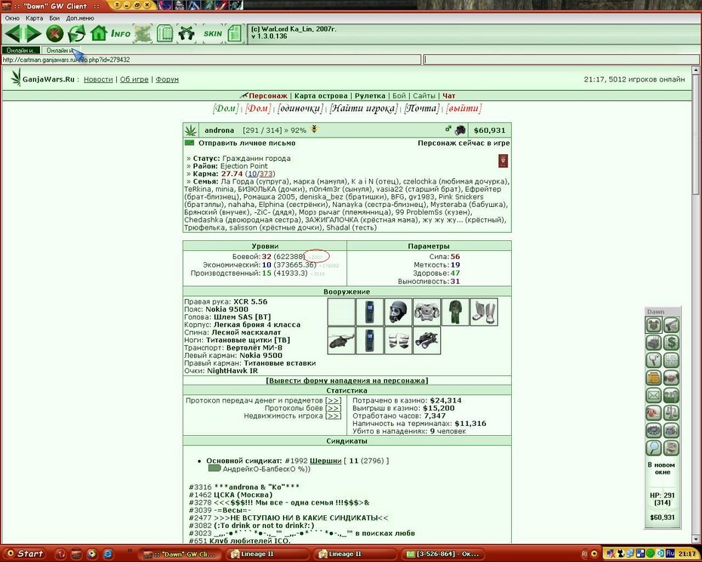Click the forest camouflage suit thumbnail
Screen dimensions: 702x562
coord(455,312)
